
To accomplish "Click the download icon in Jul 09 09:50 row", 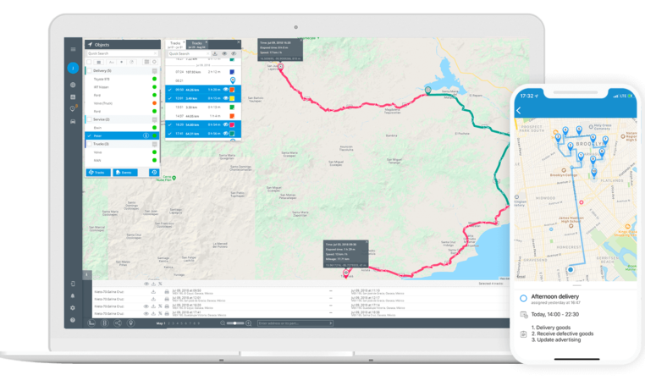I will (153, 292).
